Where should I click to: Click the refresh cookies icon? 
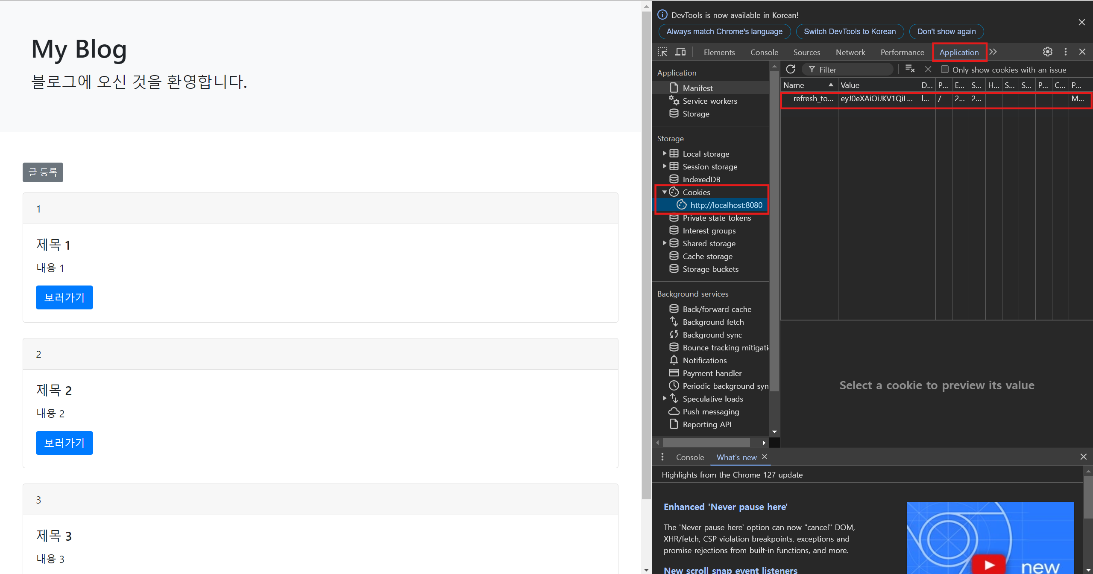[x=791, y=69]
